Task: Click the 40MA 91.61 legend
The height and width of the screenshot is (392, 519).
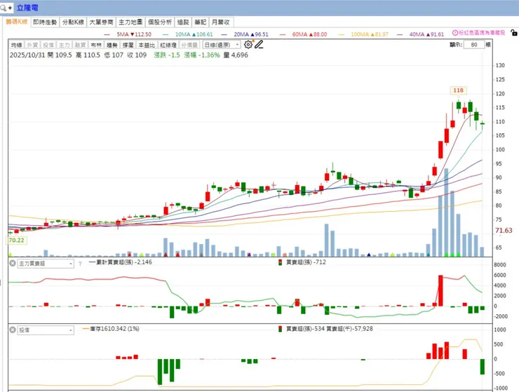Action: coord(420,34)
